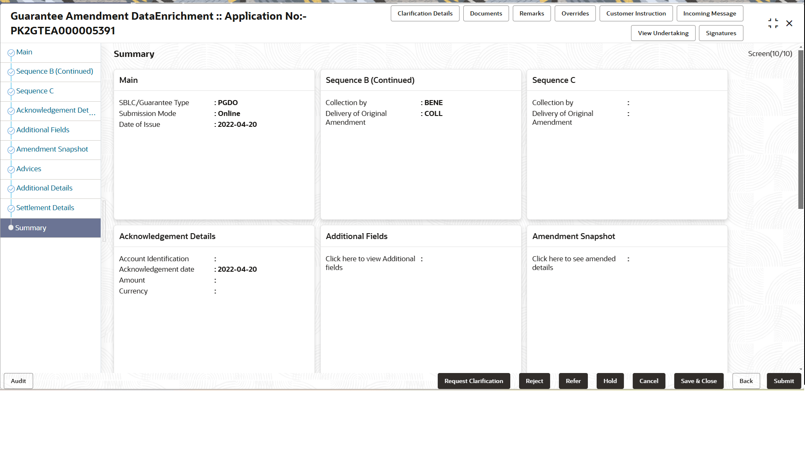Select the Summary step in sidebar
This screenshot has width=805, height=458.
pyautogui.click(x=31, y=228)
